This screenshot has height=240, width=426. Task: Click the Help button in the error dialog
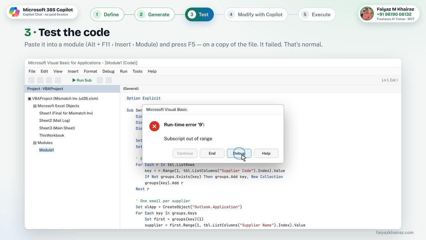[266, 153]
